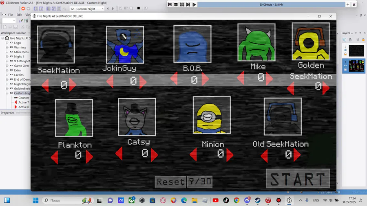The image size is (367, 206).
Task: Click the black Stop square in toolbar
Action: tap(139, 8)
